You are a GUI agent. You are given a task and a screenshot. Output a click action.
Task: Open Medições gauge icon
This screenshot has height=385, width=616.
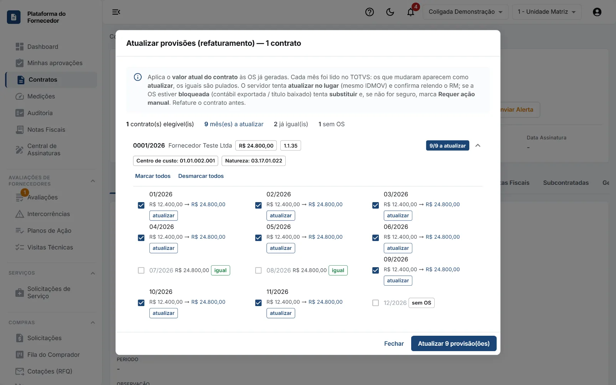tap(19, 96)
